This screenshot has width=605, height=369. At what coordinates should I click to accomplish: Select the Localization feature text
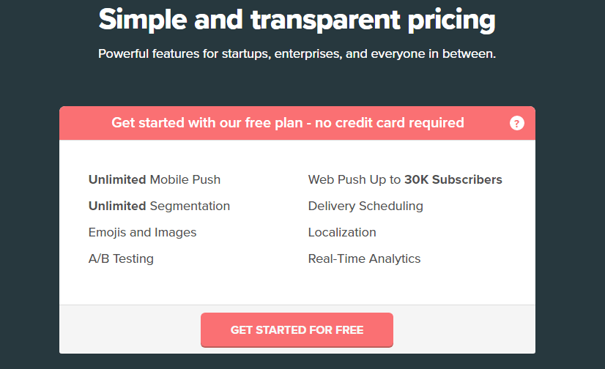[x=342, y=232]
